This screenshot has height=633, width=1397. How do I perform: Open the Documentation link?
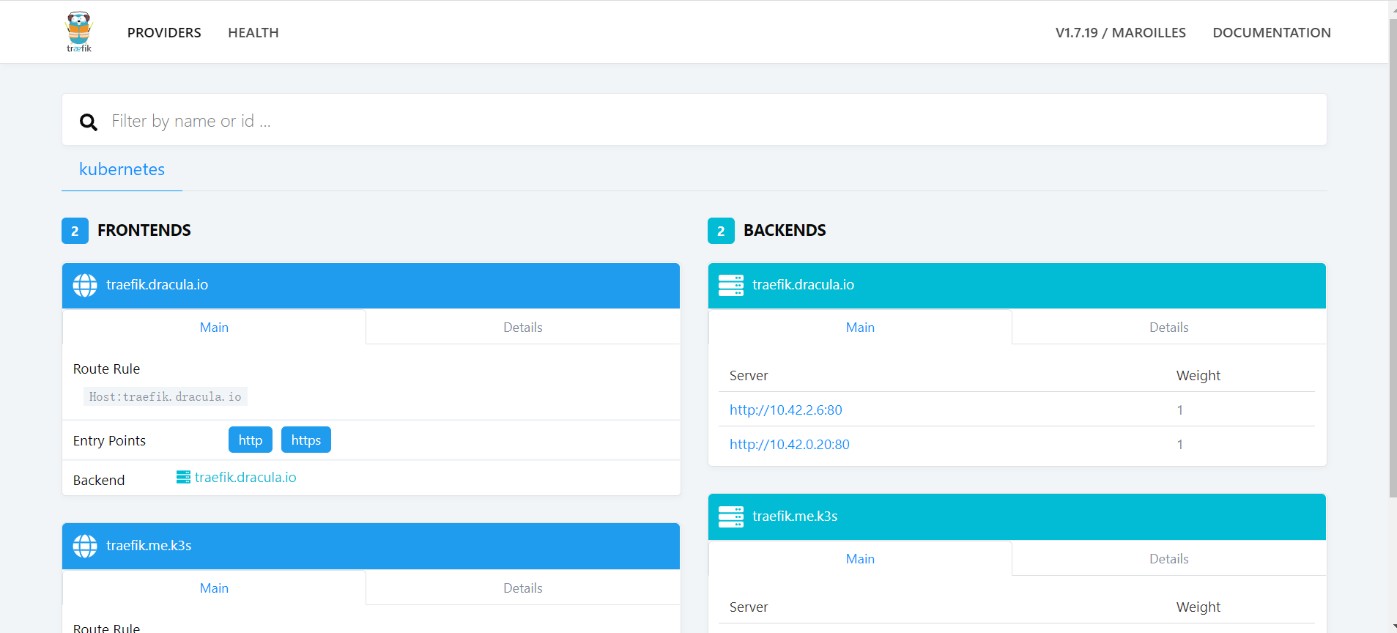click(1272, 32)
